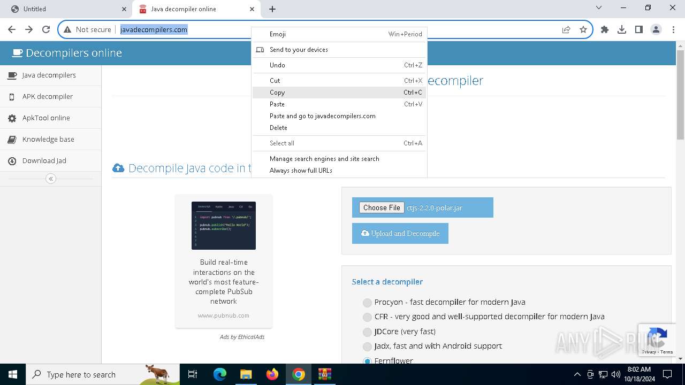Open the www.pubnub.com ad link
This screenshot has width=685, height=385.
tap(224, 315)
